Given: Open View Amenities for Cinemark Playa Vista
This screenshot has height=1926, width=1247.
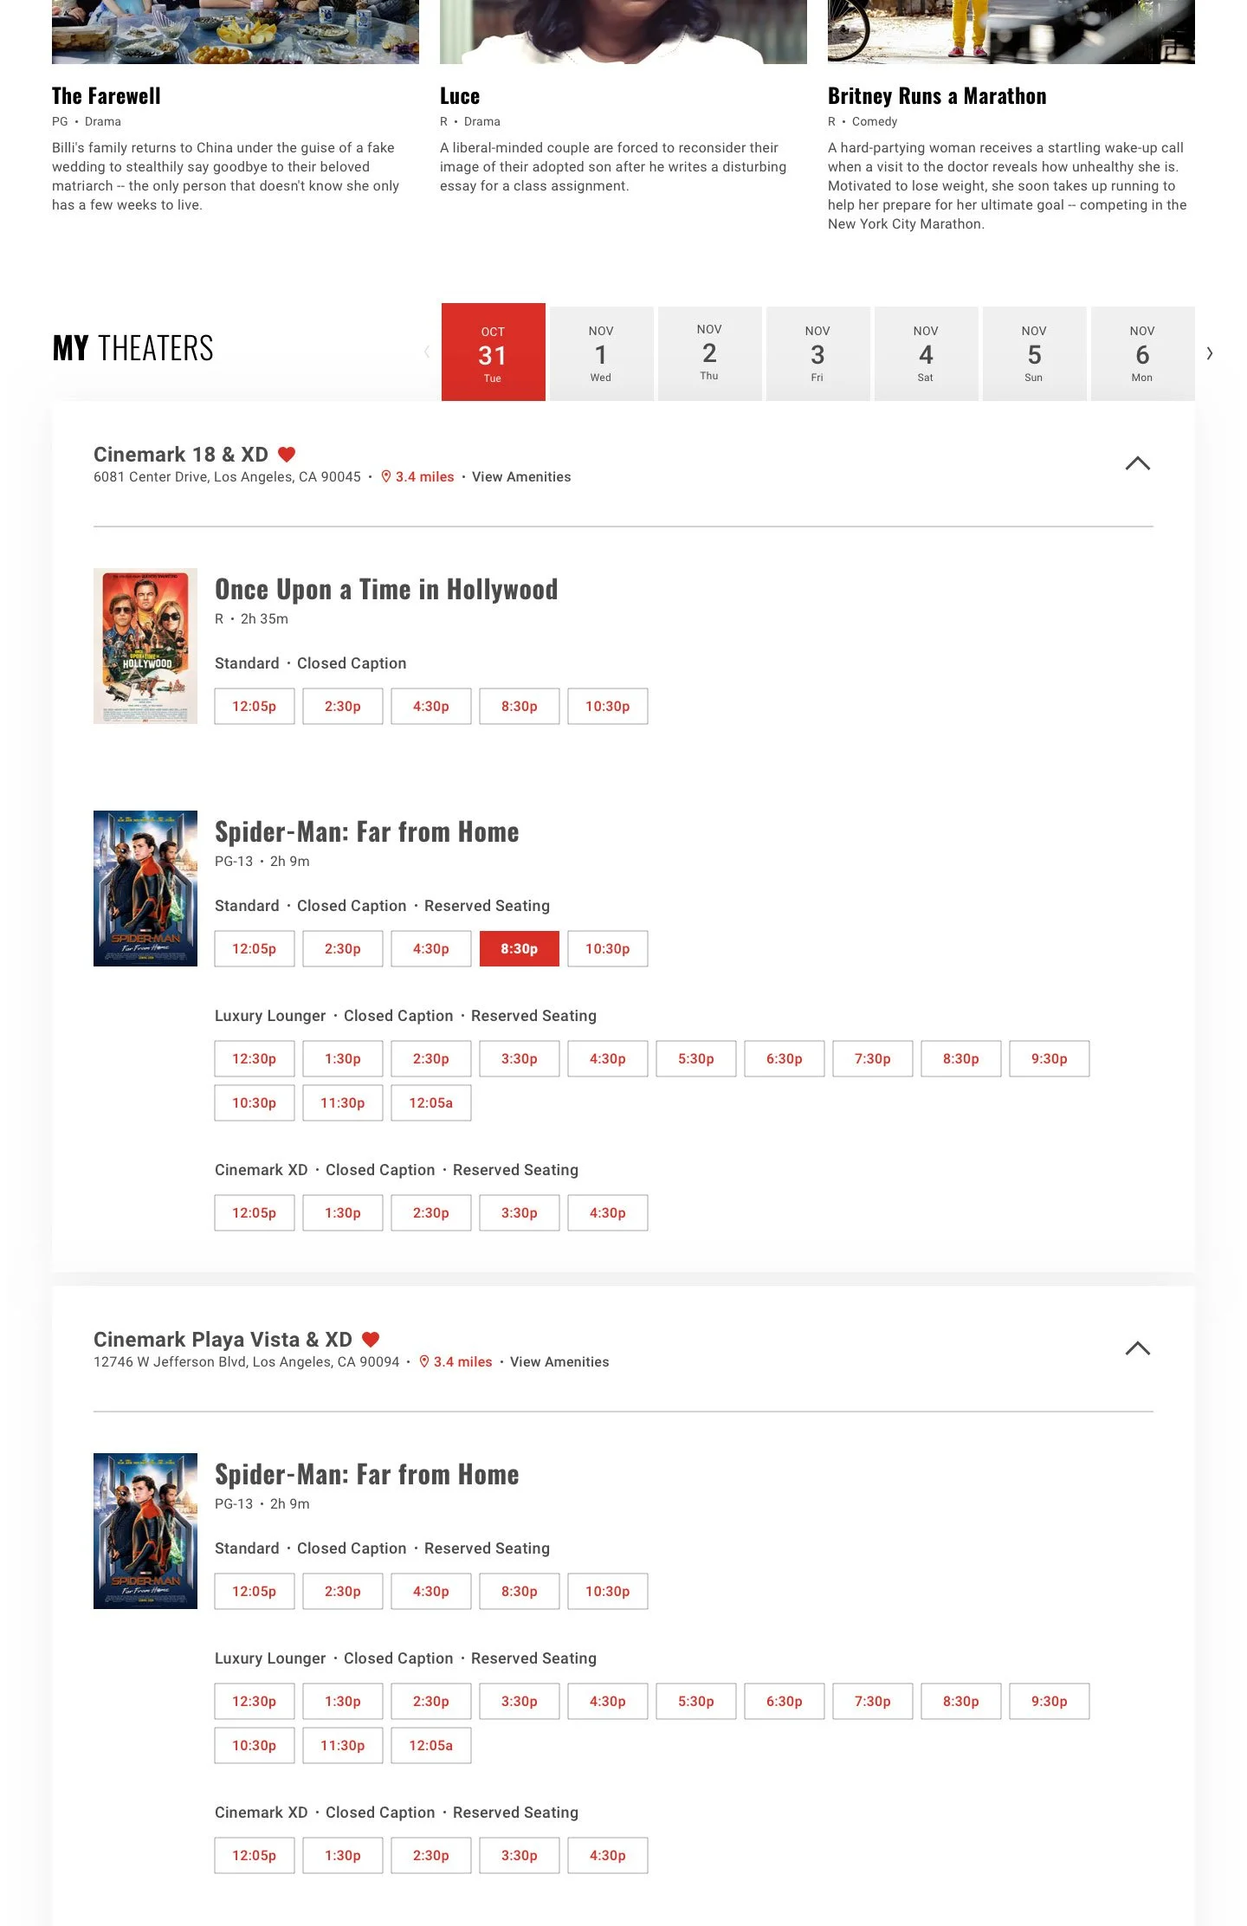Looking at the screenshot, I should tap(559, 1362).
